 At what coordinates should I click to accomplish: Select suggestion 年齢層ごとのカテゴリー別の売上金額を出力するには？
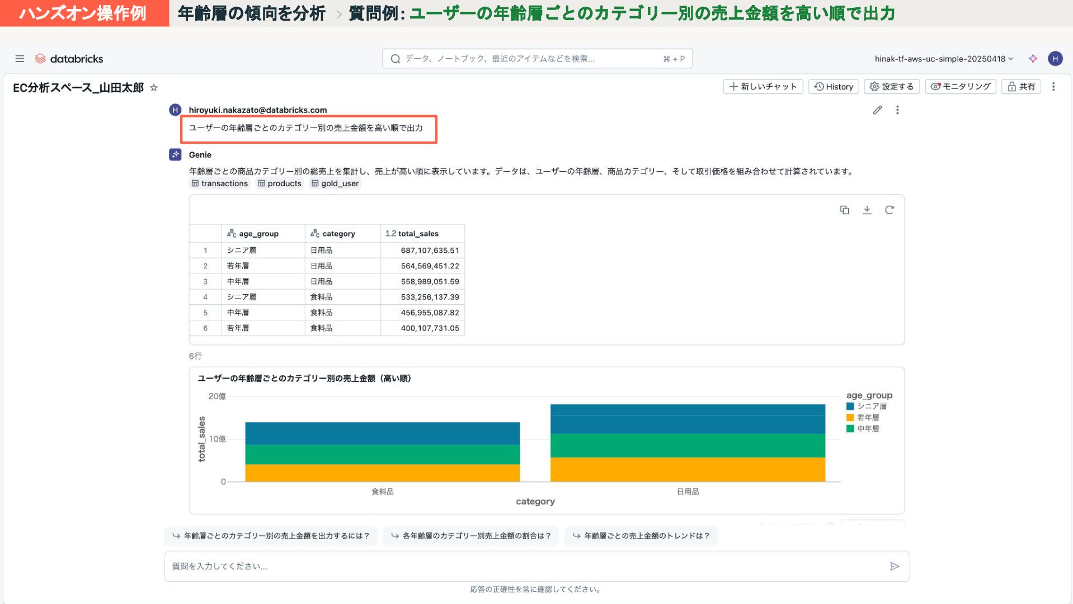tap(271, 536)
